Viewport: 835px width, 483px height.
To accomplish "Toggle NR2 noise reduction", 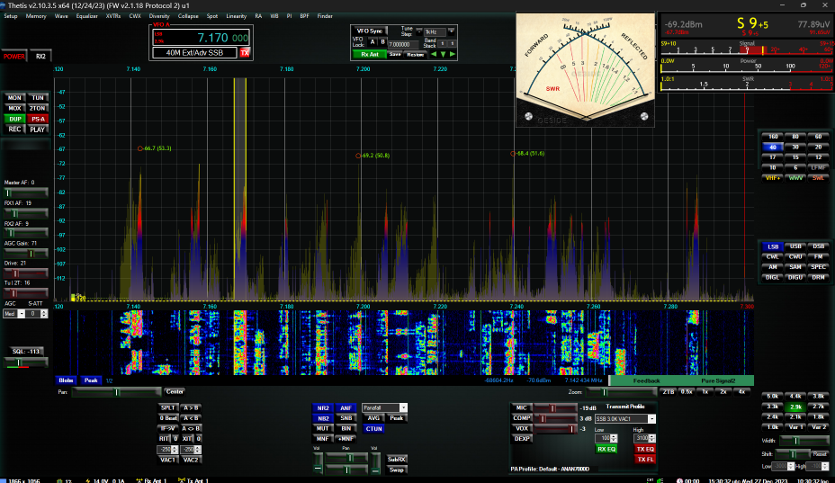I will pos(323,408).
